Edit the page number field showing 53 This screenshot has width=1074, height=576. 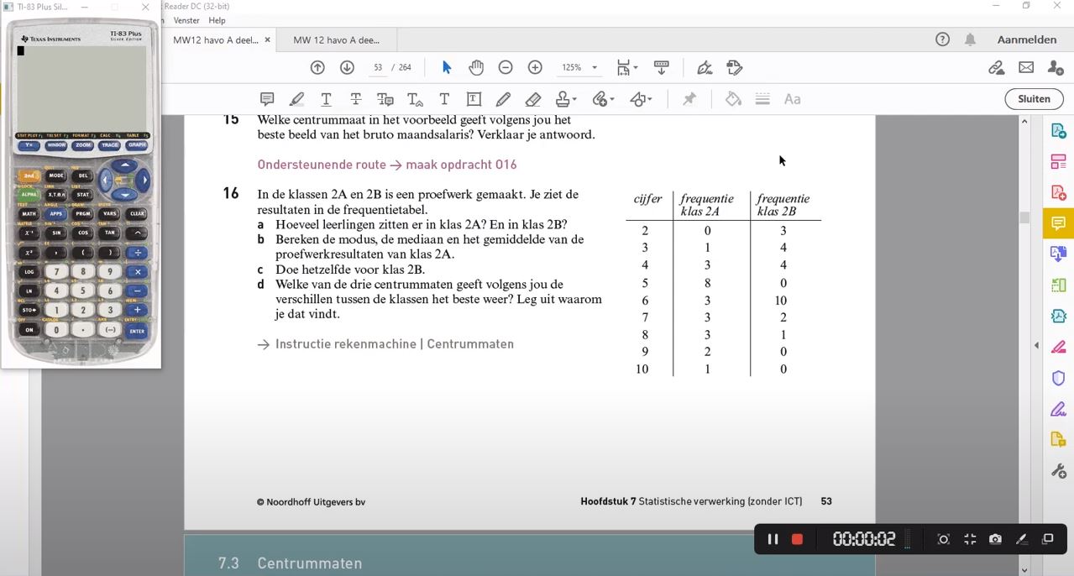click(x=378, y=67)
